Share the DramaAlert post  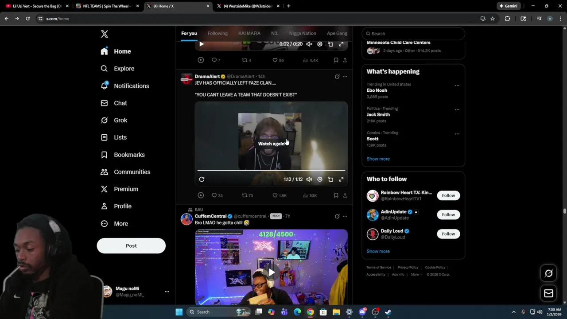pos(345,195)
